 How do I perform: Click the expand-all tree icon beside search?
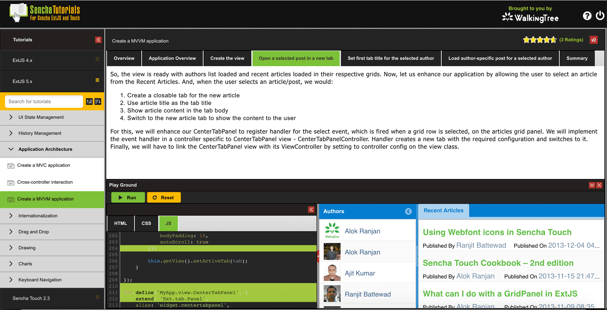tap(89, 102)
